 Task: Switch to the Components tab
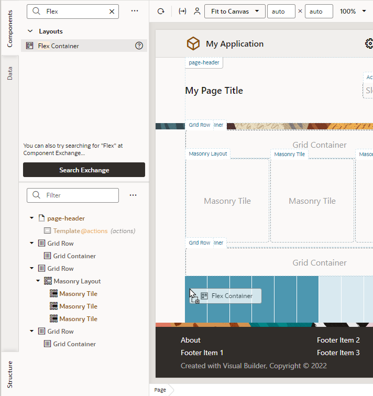tap(9, 28)
